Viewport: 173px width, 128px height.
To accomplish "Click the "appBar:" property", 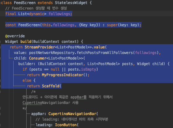I will [39, 114].
